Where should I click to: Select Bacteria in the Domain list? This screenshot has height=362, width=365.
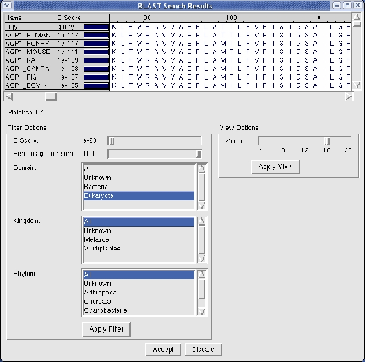139,187
